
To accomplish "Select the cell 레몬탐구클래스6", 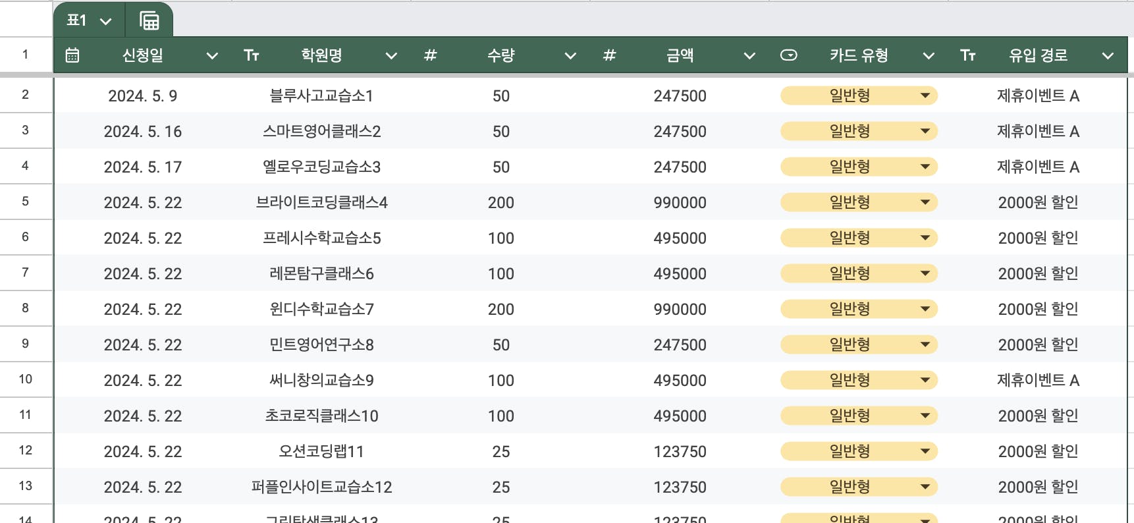I will pyautogui.click(x=321, y=274).
